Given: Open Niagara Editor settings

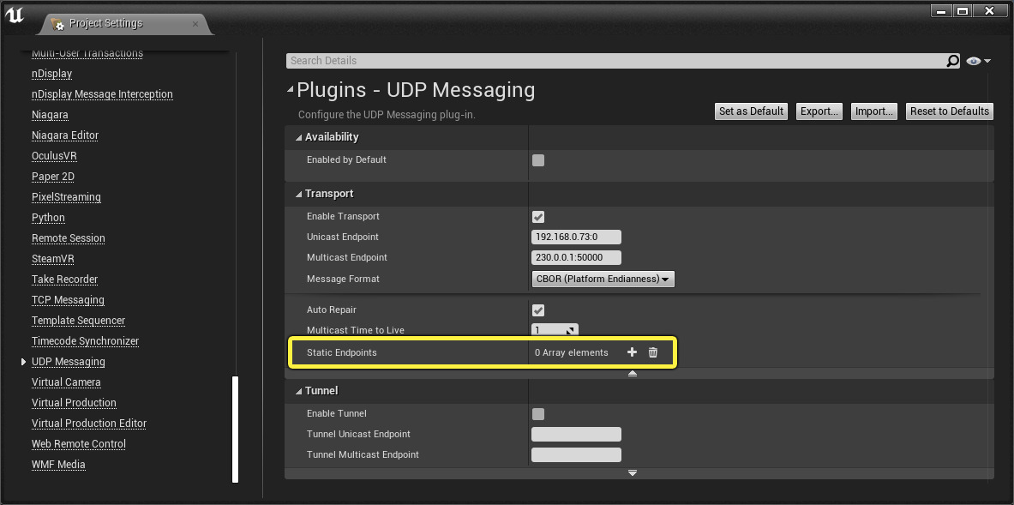Looking at the screenshot, I should tap(65, 135).
